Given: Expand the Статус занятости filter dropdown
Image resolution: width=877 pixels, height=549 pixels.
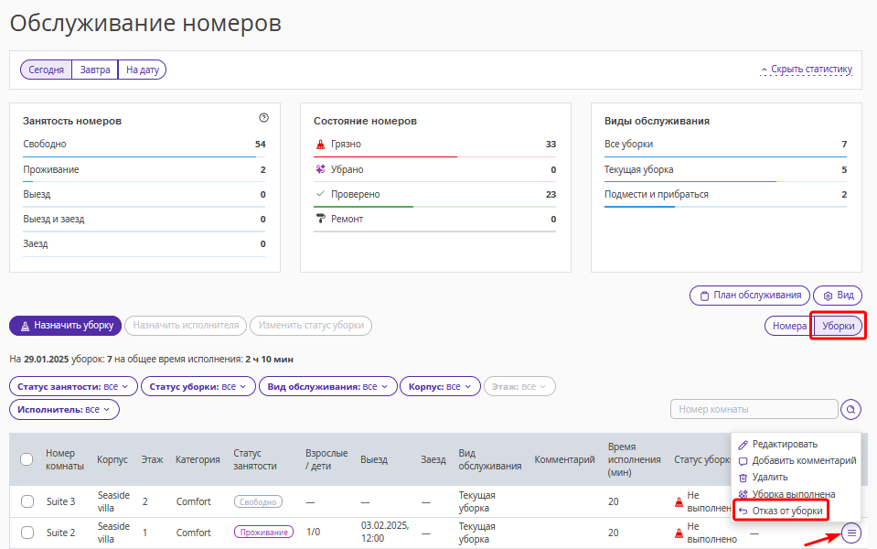Looking at the screenshot, I should pyautogui.click(x=73, y=387).
